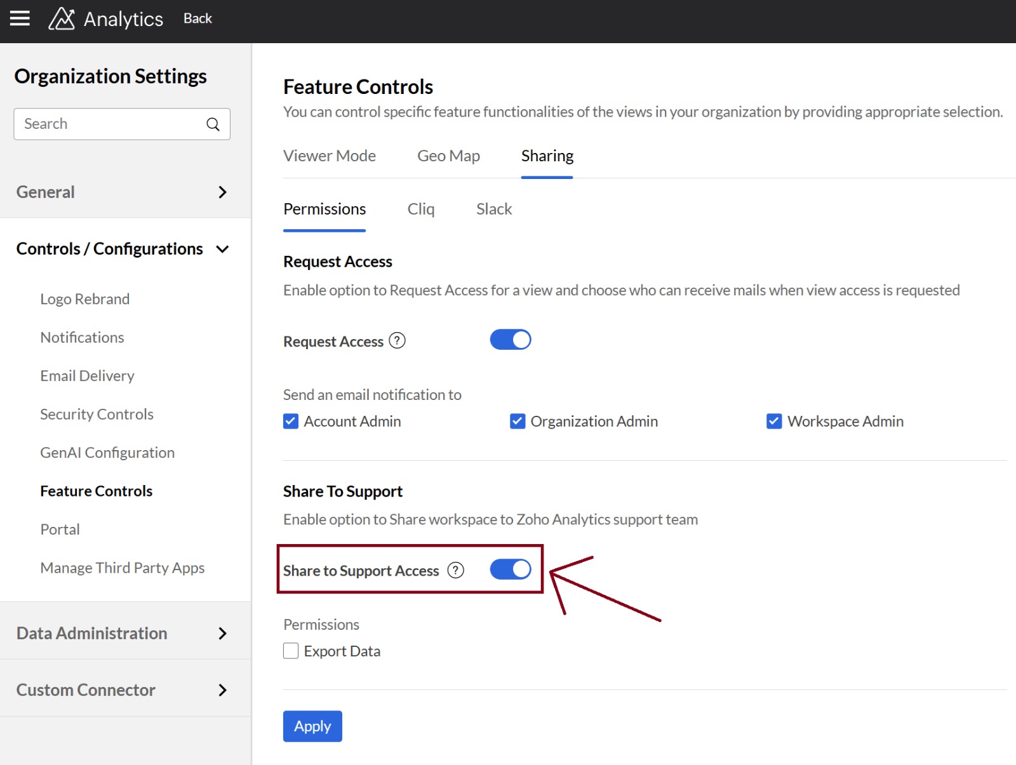
Task: Disable the Share to Support Access toggle
Action: [x=510, y=569]
